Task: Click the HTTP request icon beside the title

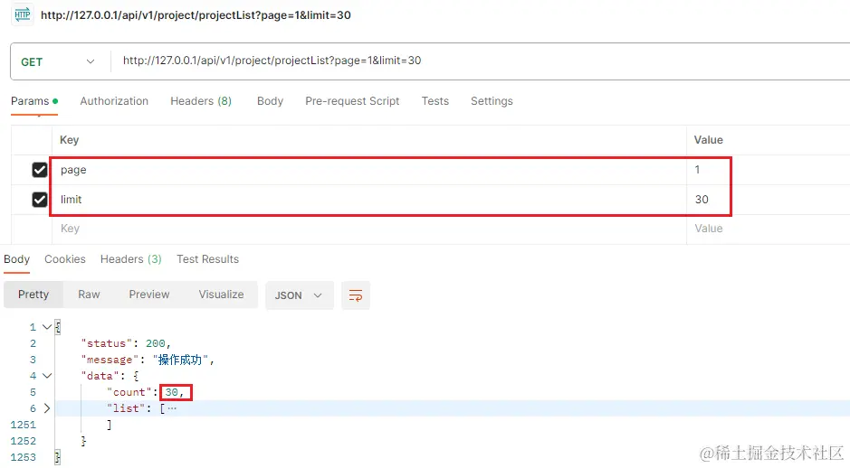Action: pos(23,14)
